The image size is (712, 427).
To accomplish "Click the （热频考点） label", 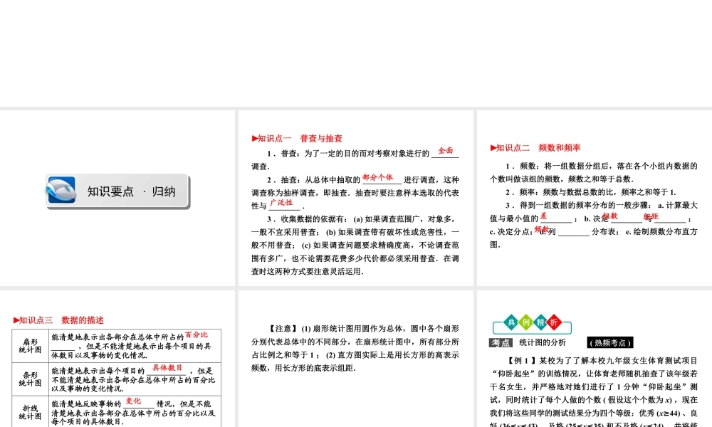I will tap(609, 342).
